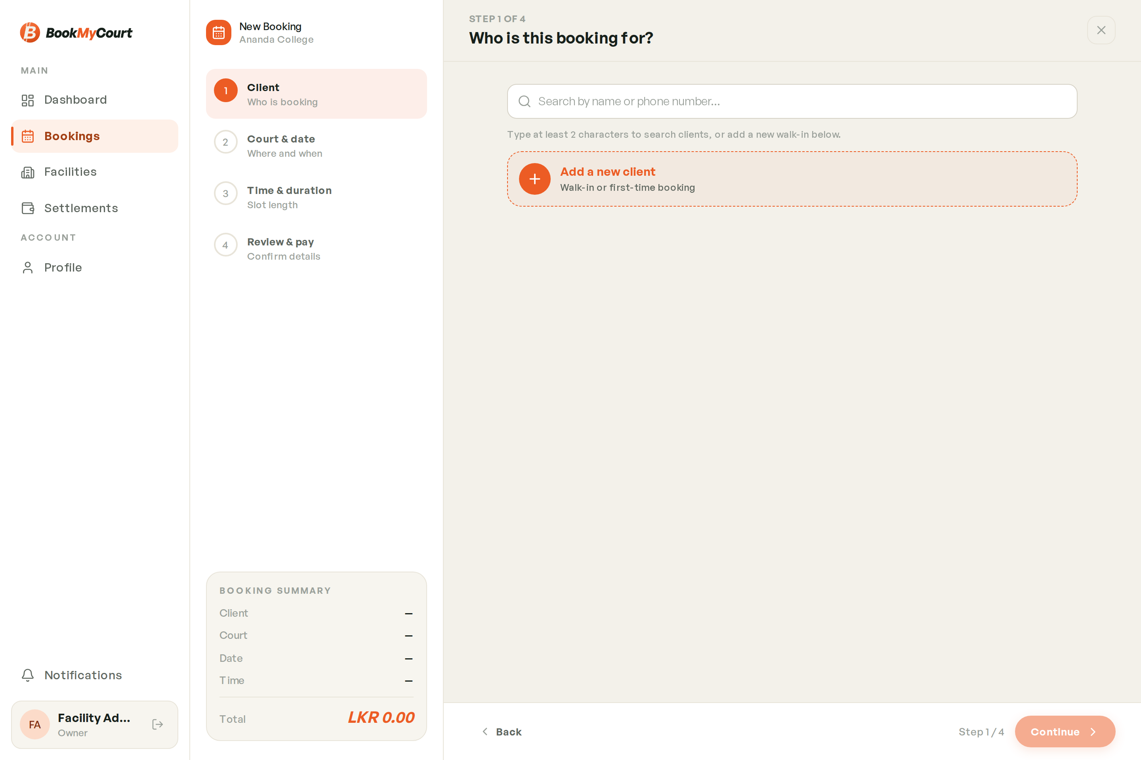Choose Add a new client card
1141x760 pixels.
pos(792,179)
